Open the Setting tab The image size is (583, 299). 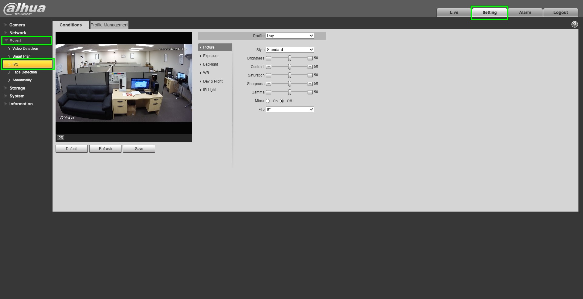tap(489, 12)
